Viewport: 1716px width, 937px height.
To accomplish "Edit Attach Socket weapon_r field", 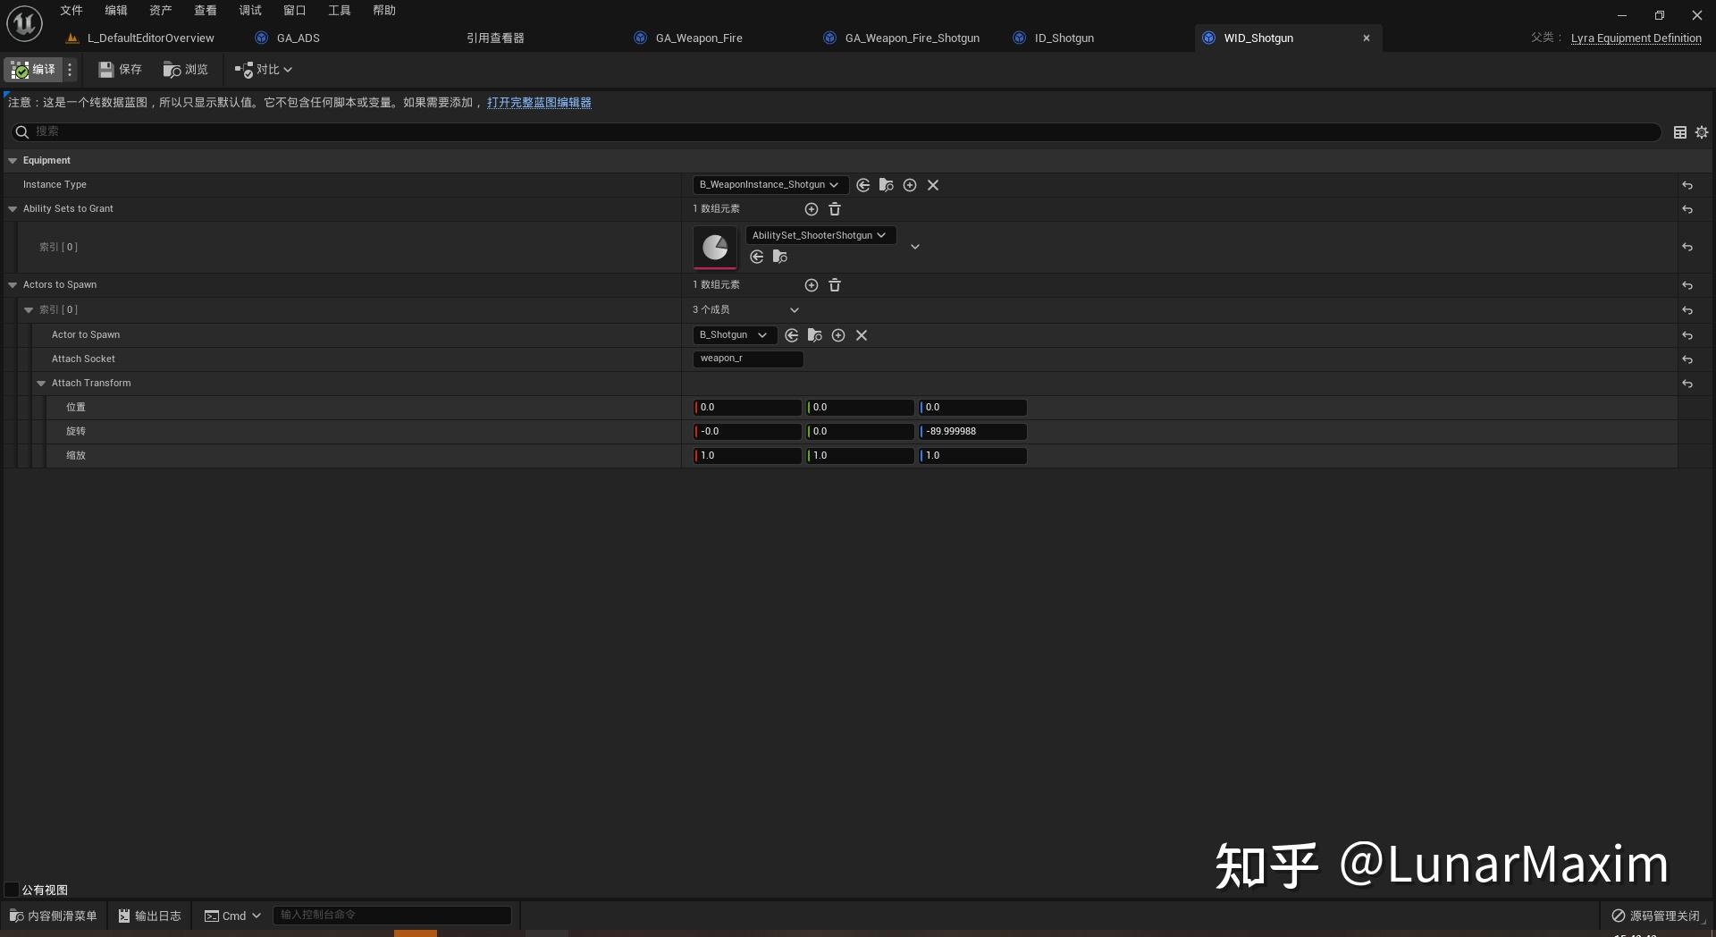I will [748, 359].
